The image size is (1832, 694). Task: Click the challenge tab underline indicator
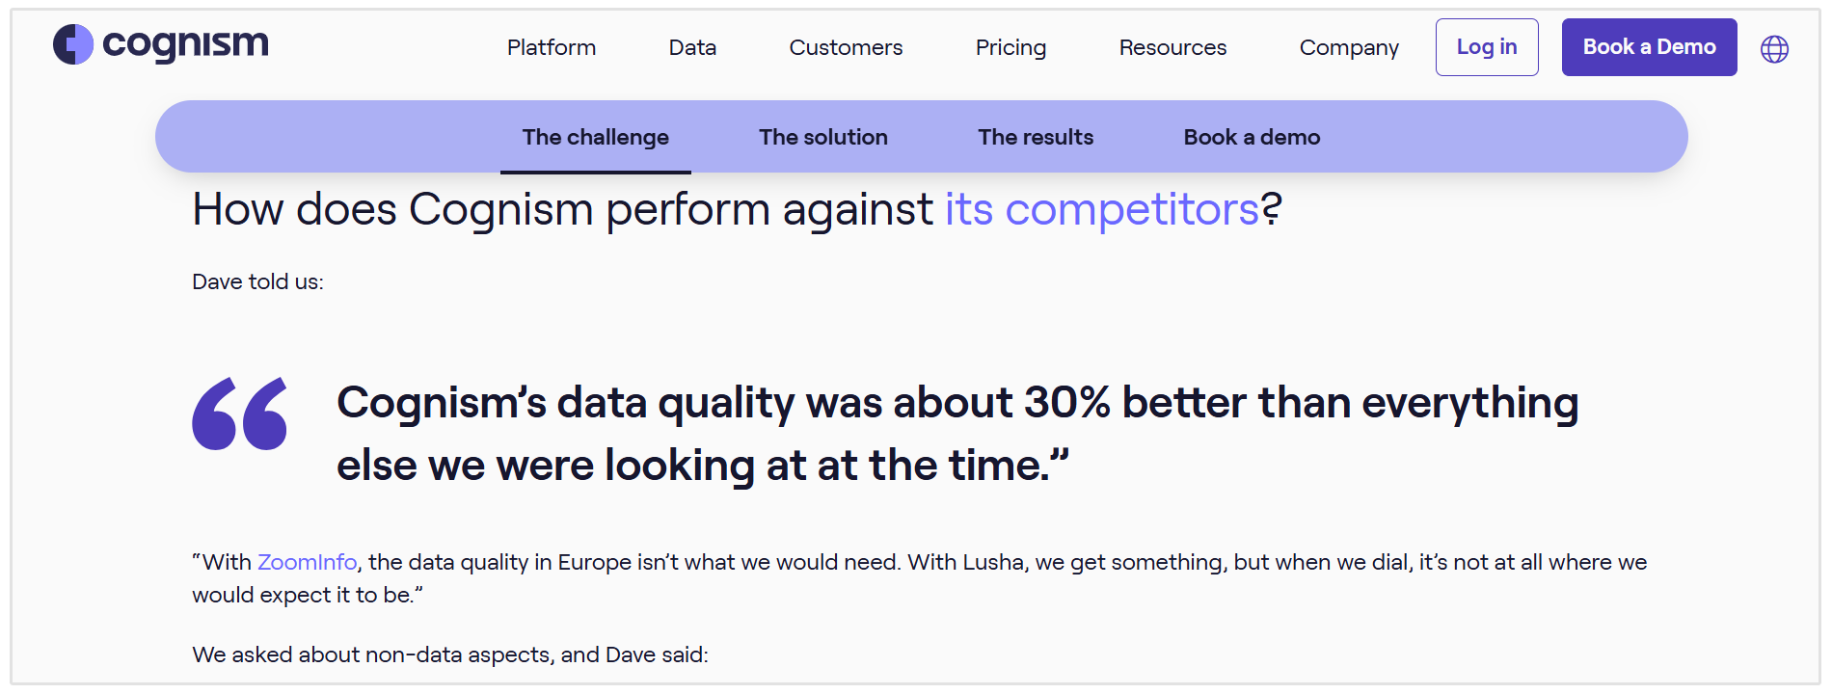click(596, 171)
